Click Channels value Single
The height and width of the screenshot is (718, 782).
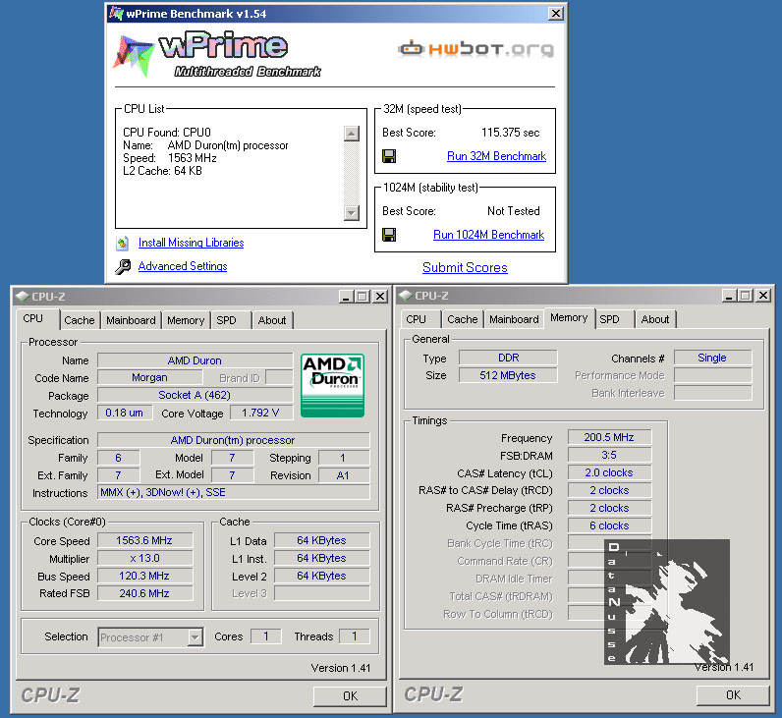click(x=712, y=358)
